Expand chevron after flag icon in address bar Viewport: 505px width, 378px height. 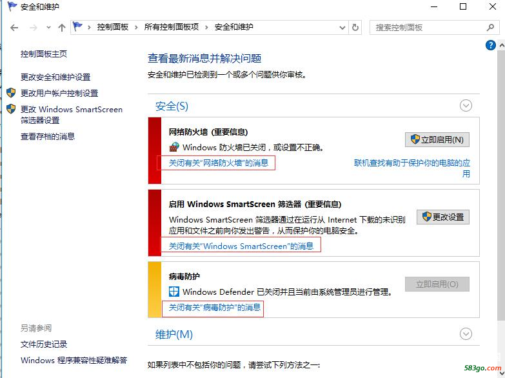[x=89, y=27]
